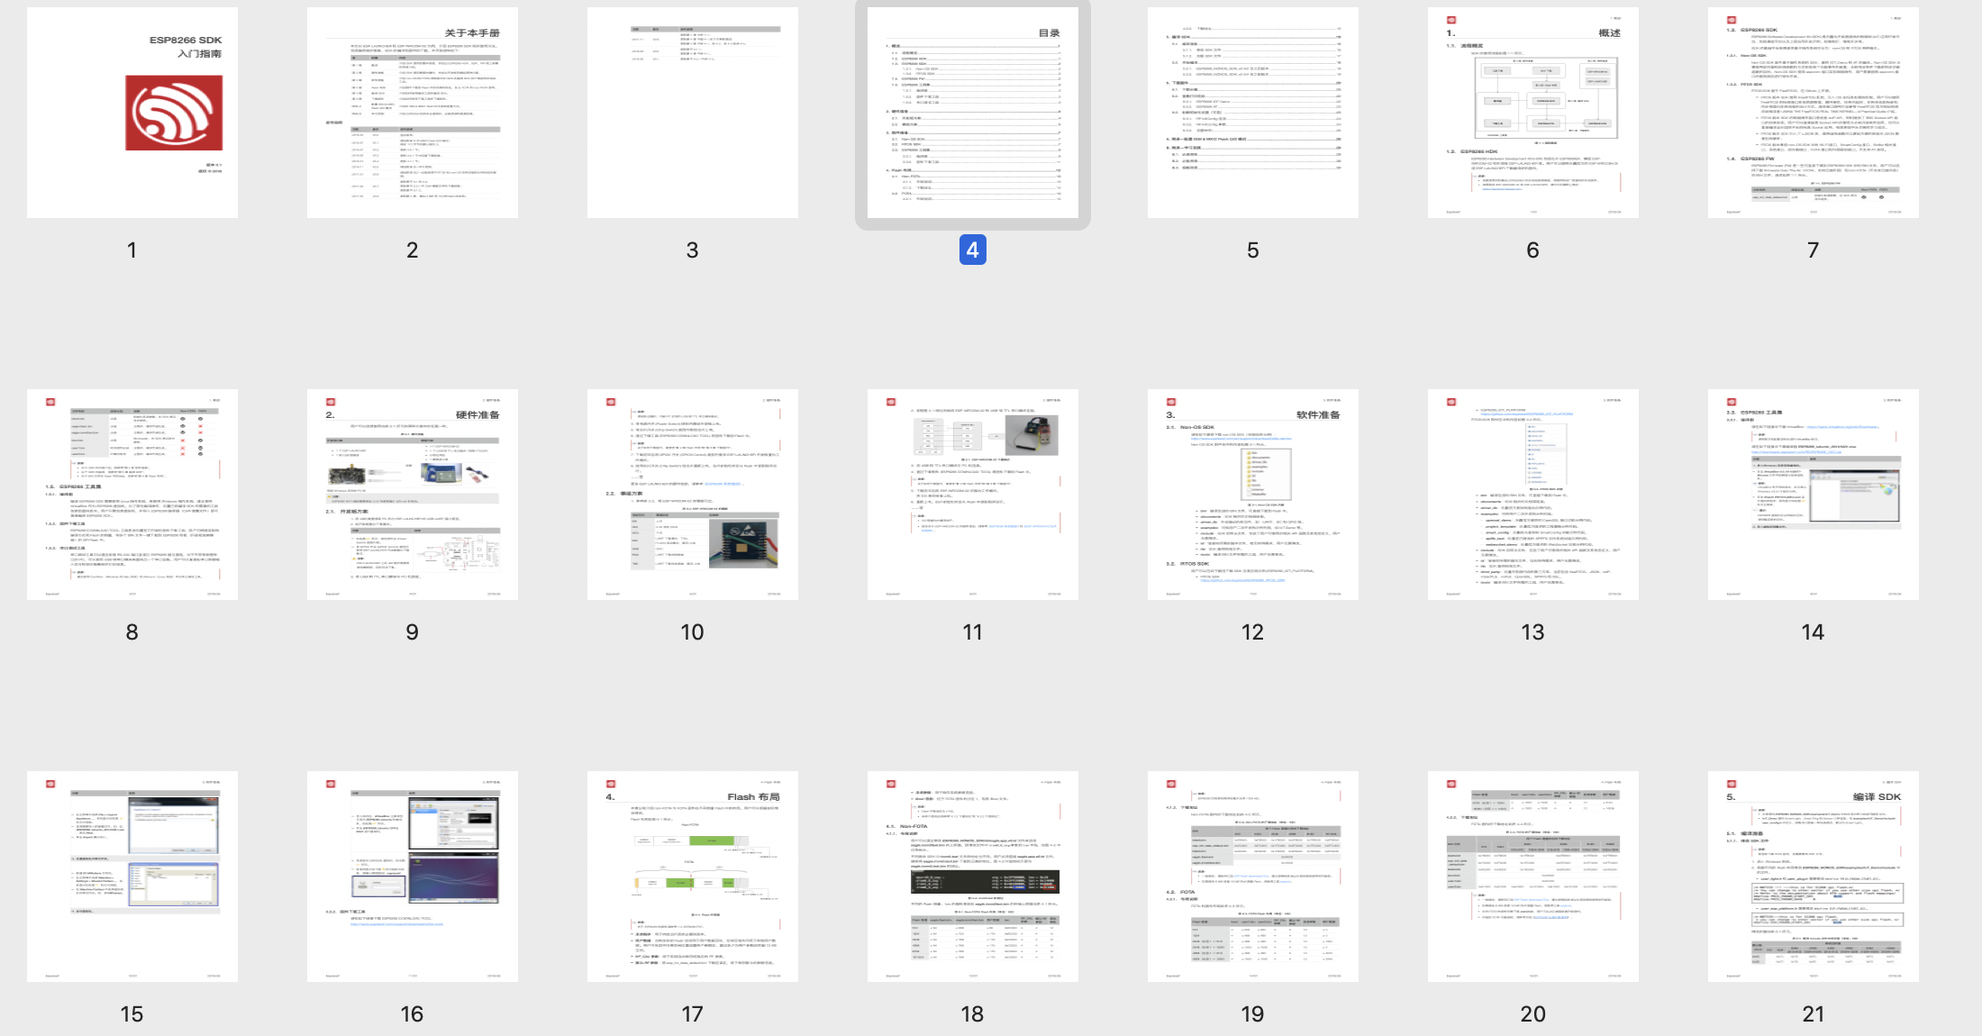Select the page 11 thumbnail
Screen dimensions: 1982x1036
tap(973, 495)
